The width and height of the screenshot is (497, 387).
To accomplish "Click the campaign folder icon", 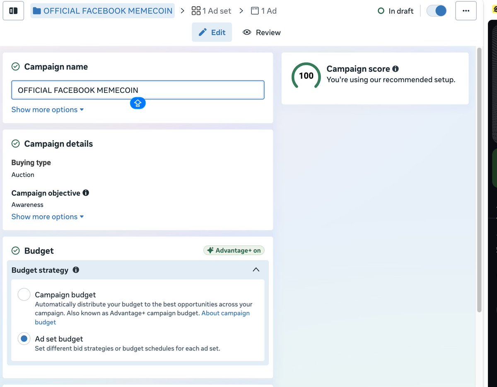I will pyautogui.click(x=37, y=11).
